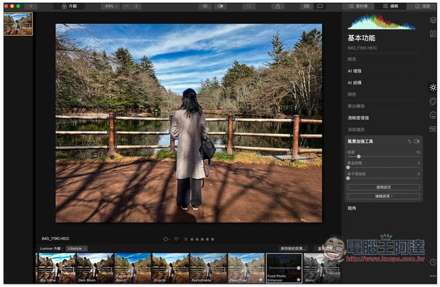Image resolution: width=440 pixels, height=287 pixels.
Task: Click the 進階設定 advanced settings button
Action: click(x=383, y=188)
